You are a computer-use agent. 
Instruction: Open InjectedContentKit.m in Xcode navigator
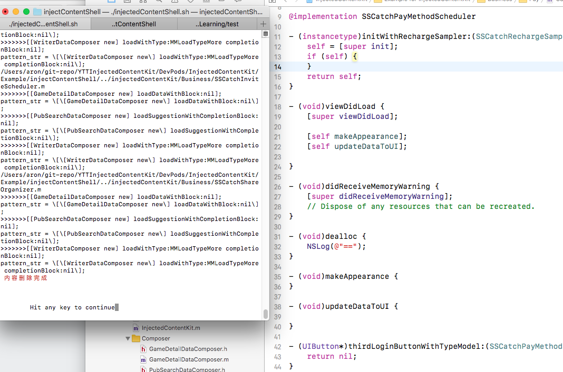coord(171,328)
